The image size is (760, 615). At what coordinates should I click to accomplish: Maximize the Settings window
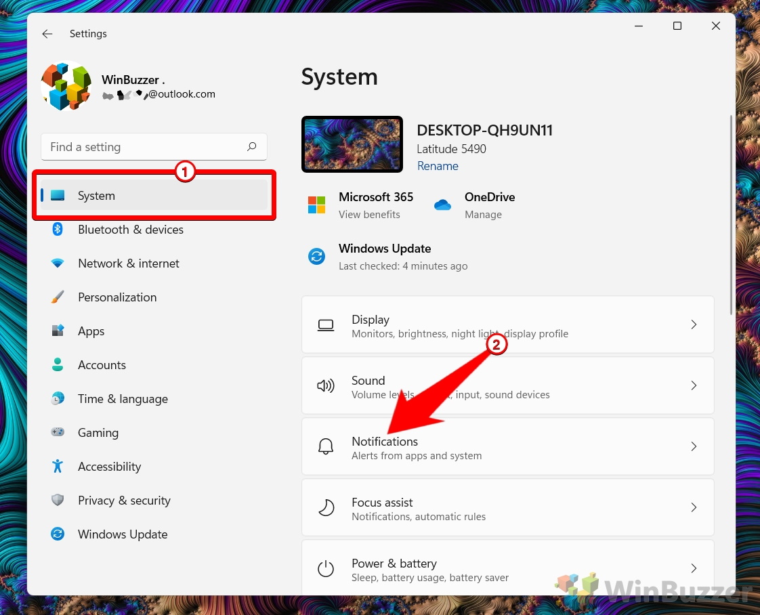click(677, 26)
